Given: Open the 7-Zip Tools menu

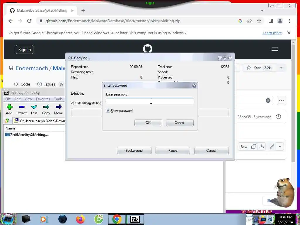Looking at the screenshot, I should coord(58,99).
